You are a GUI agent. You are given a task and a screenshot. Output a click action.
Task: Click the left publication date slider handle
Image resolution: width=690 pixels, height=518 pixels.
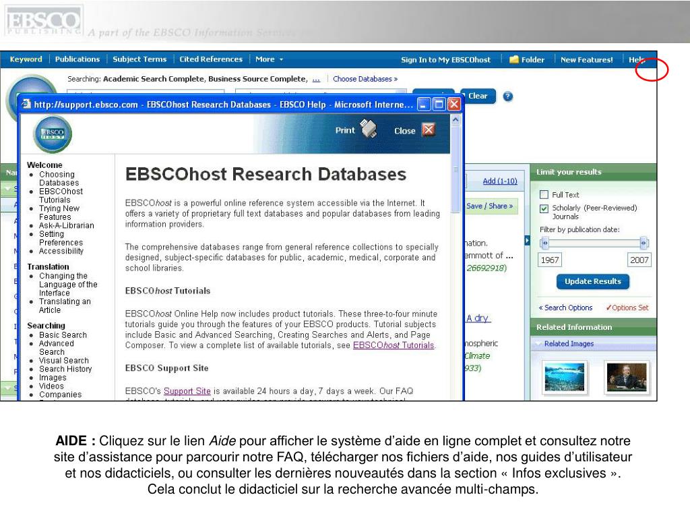[544, 243]
